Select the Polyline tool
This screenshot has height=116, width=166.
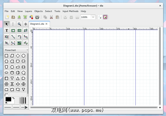point(7,43)
